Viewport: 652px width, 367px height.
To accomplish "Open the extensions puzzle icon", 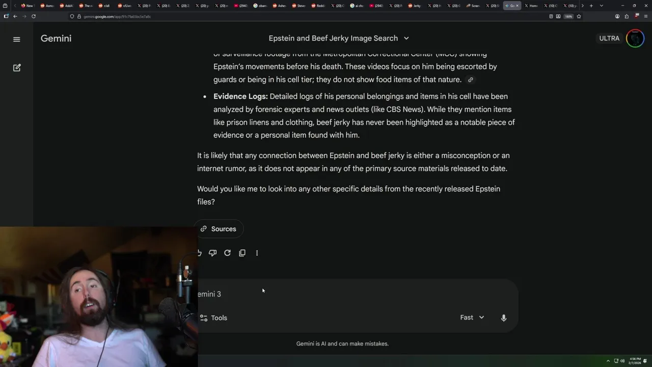I will [x=627, y=16].
